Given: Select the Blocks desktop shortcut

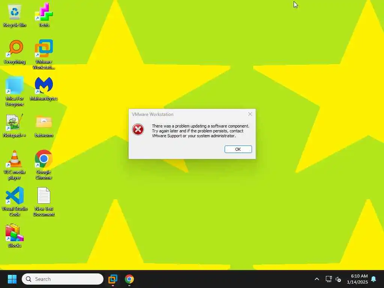Looking at the screenshot, I should pyautogui.click(x=15, y=235).
